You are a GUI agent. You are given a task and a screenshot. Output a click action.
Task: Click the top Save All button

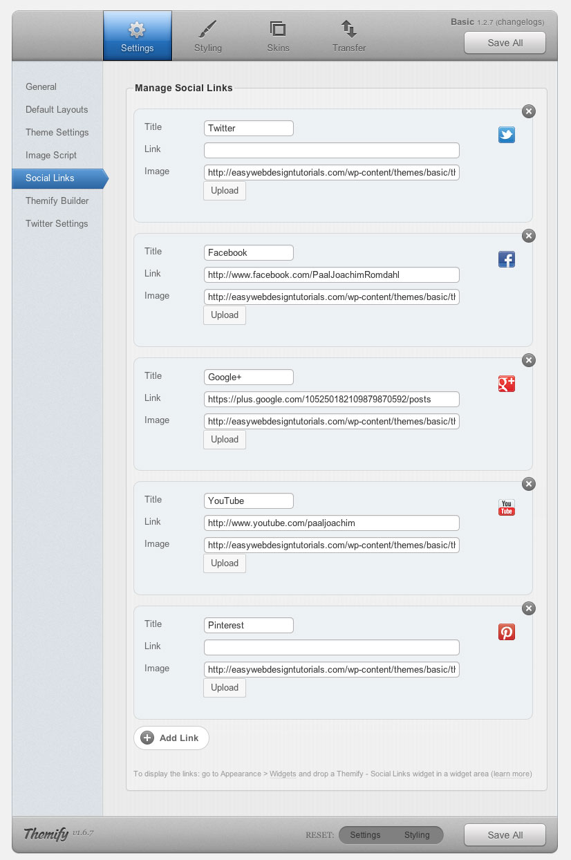click(505, 43)
